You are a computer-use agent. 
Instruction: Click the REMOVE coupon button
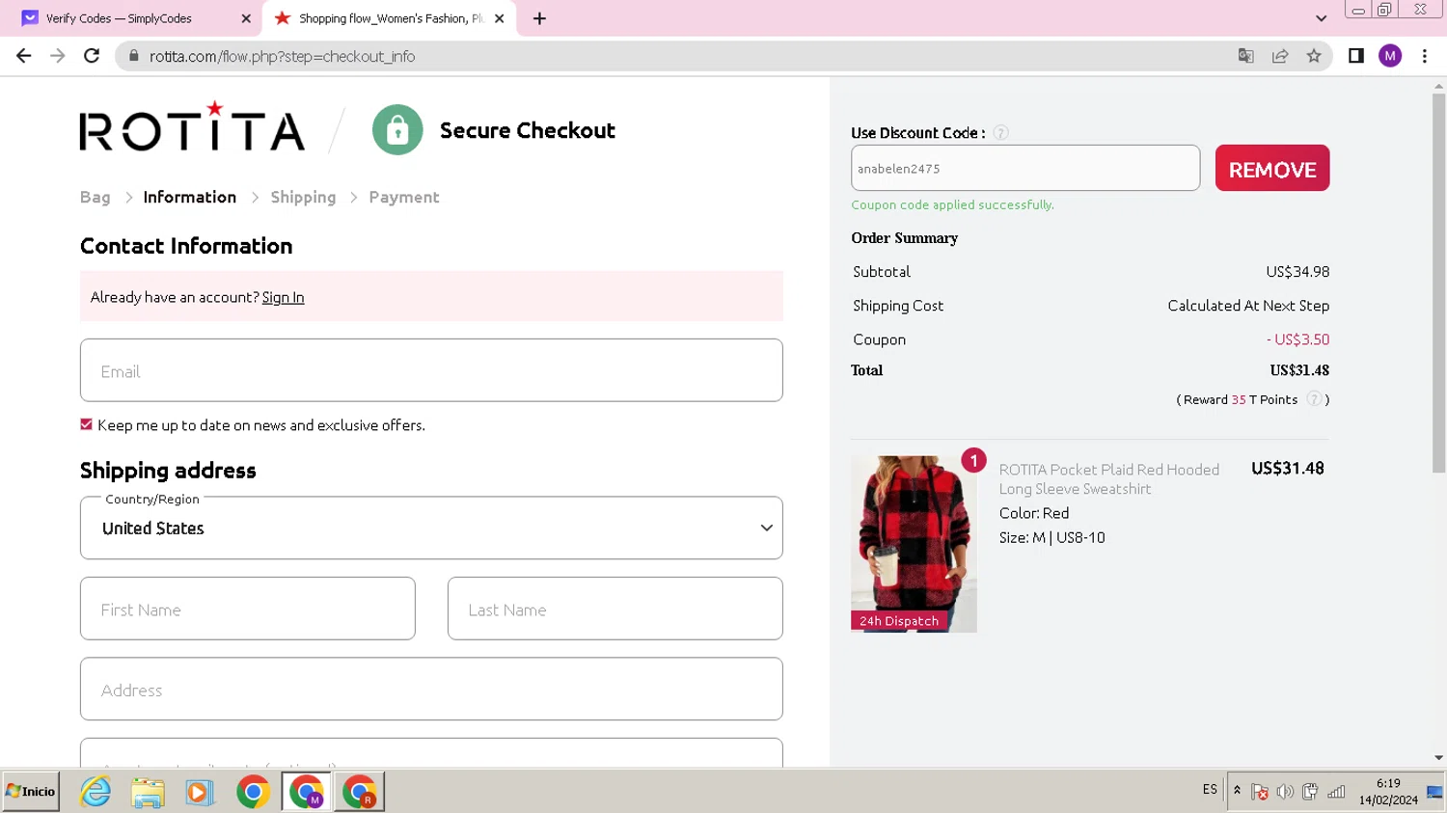[1272, 168]
